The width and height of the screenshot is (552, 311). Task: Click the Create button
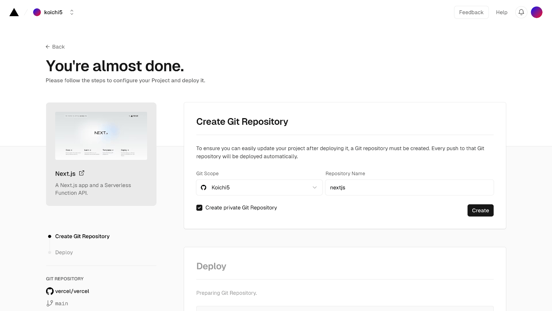tap(480, 210)
